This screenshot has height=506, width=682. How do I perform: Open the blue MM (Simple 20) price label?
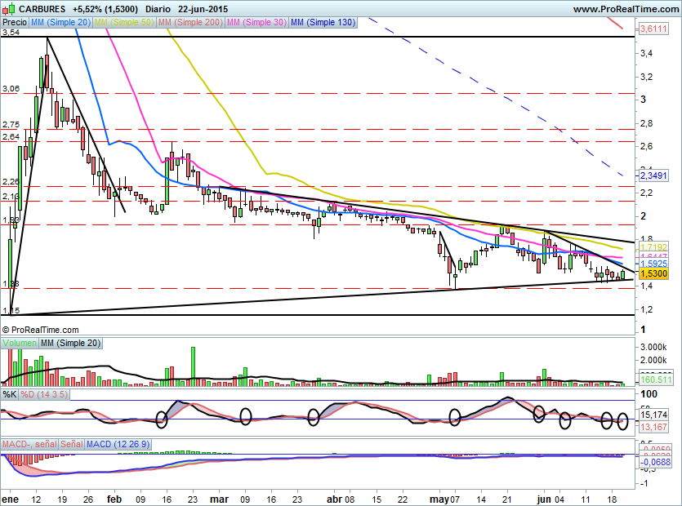point(60,23)
